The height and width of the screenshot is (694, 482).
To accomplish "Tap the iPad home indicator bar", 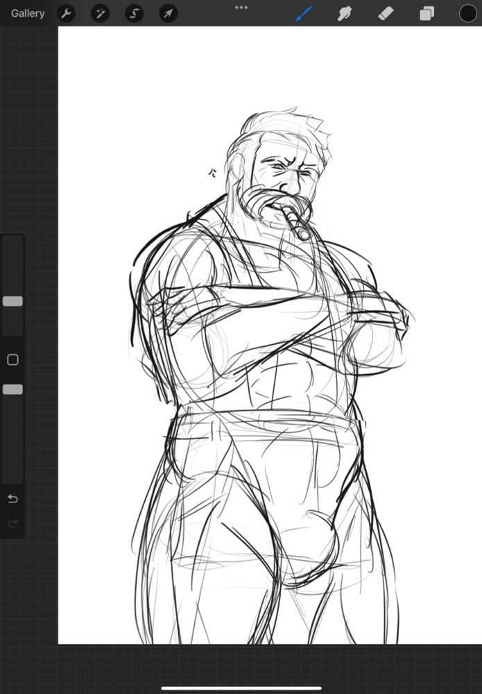I will [241, 688].
